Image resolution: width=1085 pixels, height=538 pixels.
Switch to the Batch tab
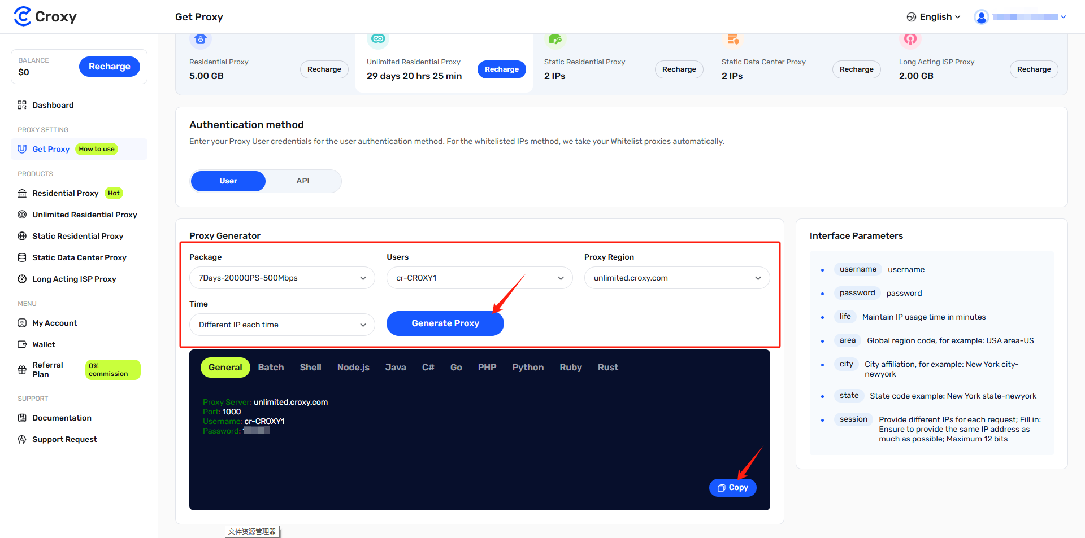[x=271, y=368]
